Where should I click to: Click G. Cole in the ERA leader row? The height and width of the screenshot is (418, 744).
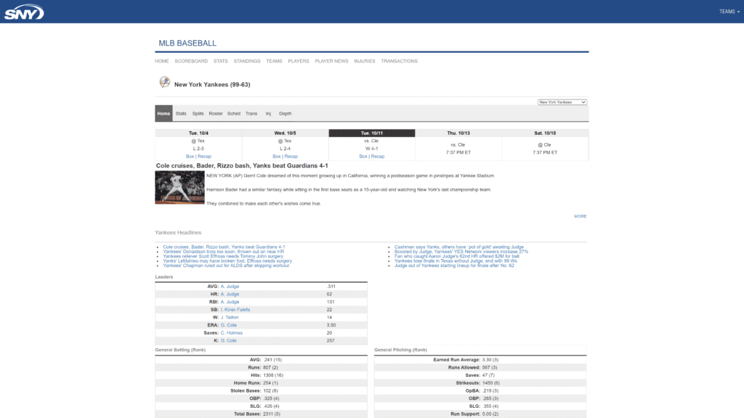[x=229, y=325]
